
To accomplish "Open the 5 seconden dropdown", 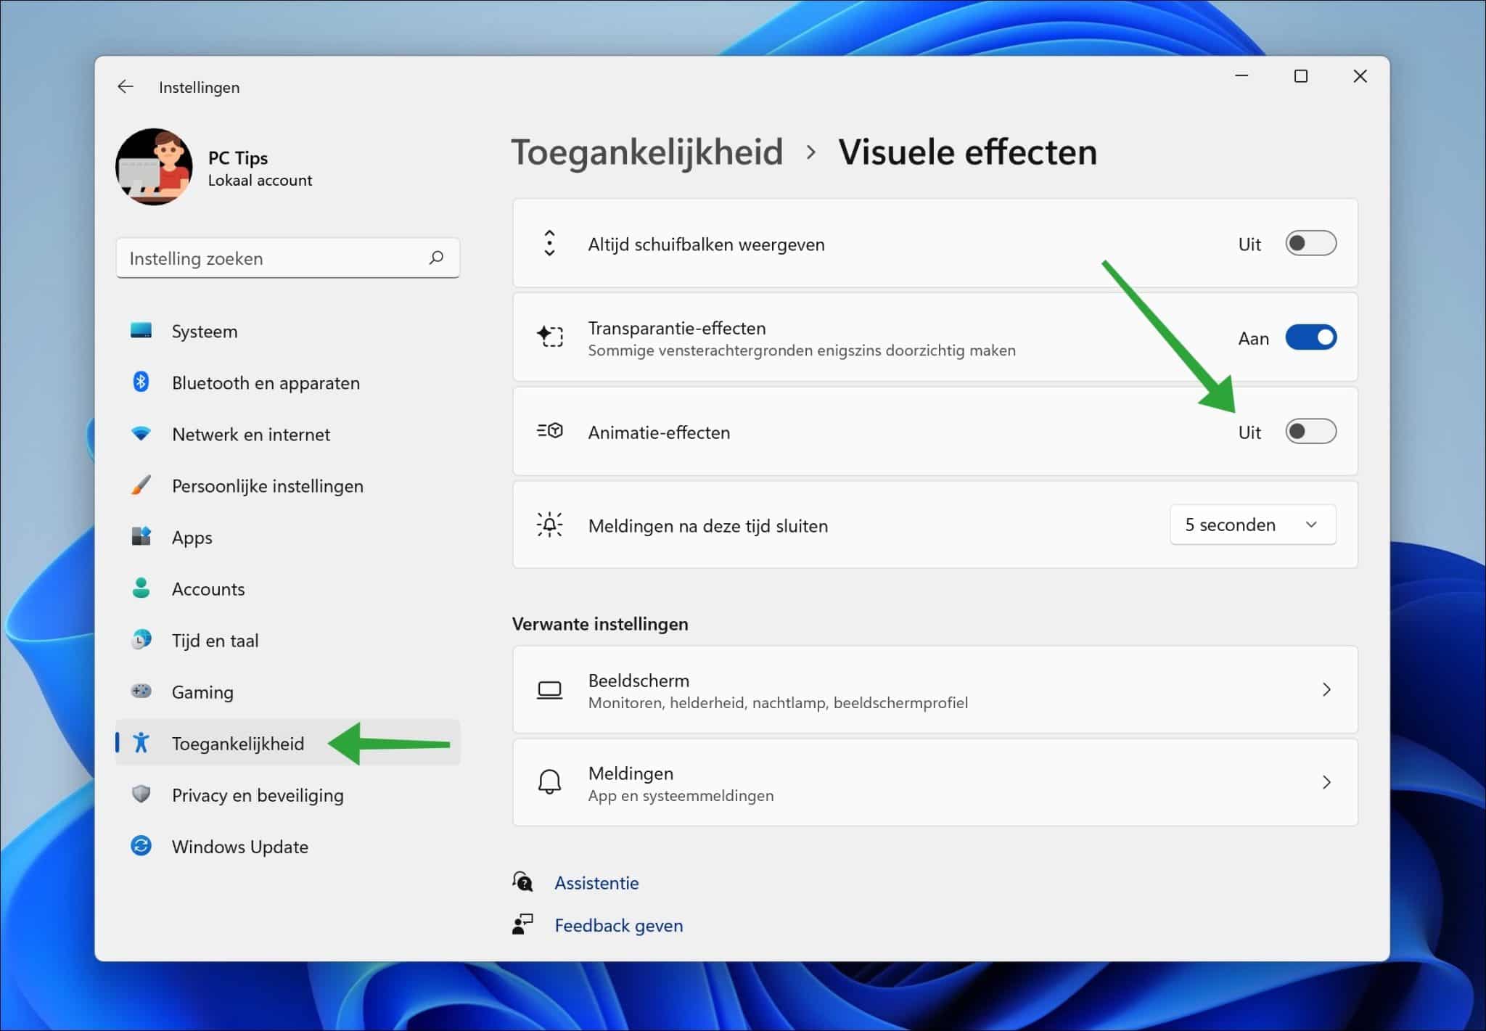I will (1253, 524).
